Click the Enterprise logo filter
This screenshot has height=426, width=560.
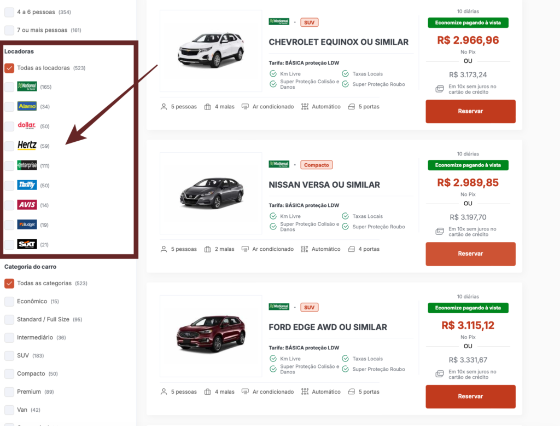click(x=27, y=165)
